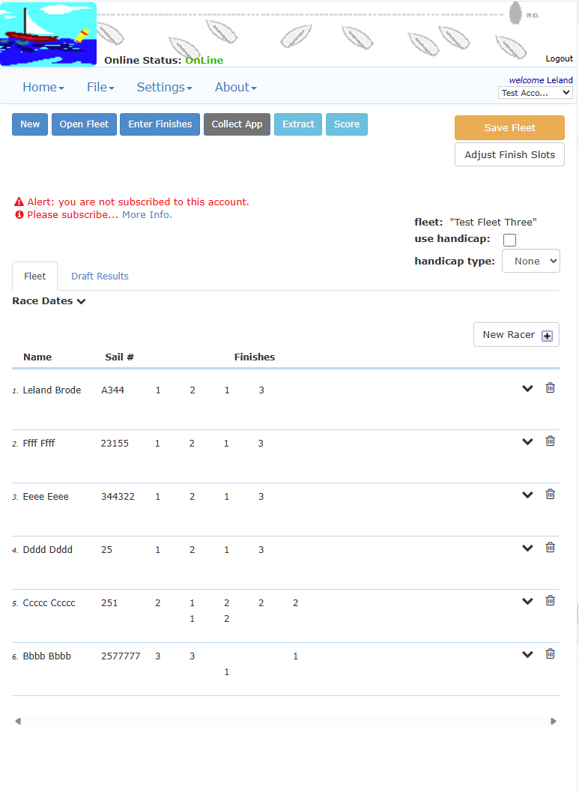Click the Collect App button
This screenshot has width=579, height=792.
click(x=237, y=124)
